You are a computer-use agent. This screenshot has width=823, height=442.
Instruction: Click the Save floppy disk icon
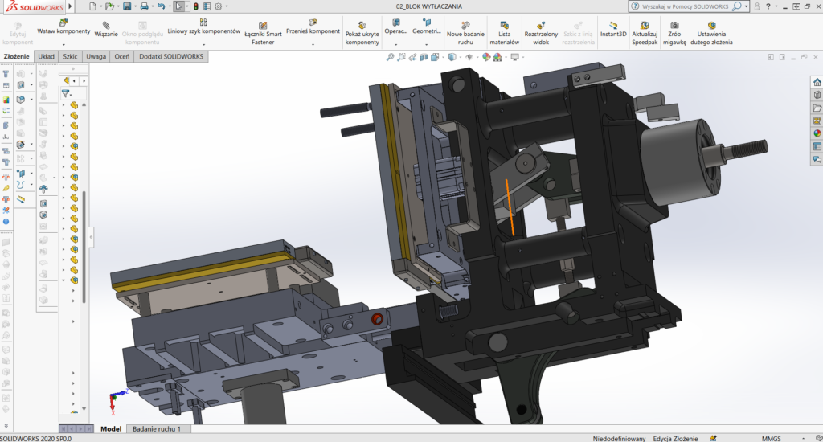tap(127, 6)
